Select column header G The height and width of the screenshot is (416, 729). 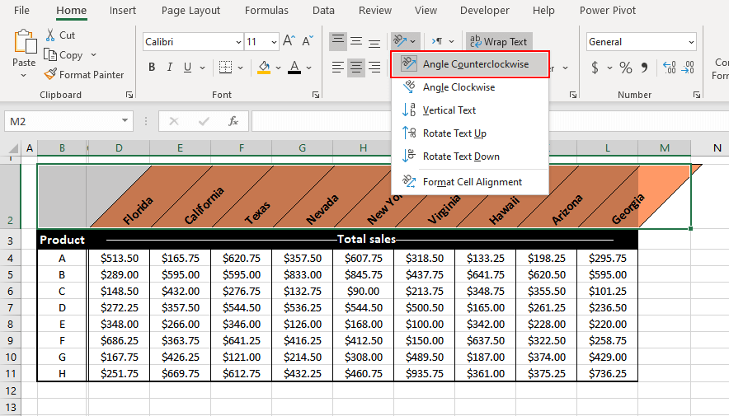[303, 147]
